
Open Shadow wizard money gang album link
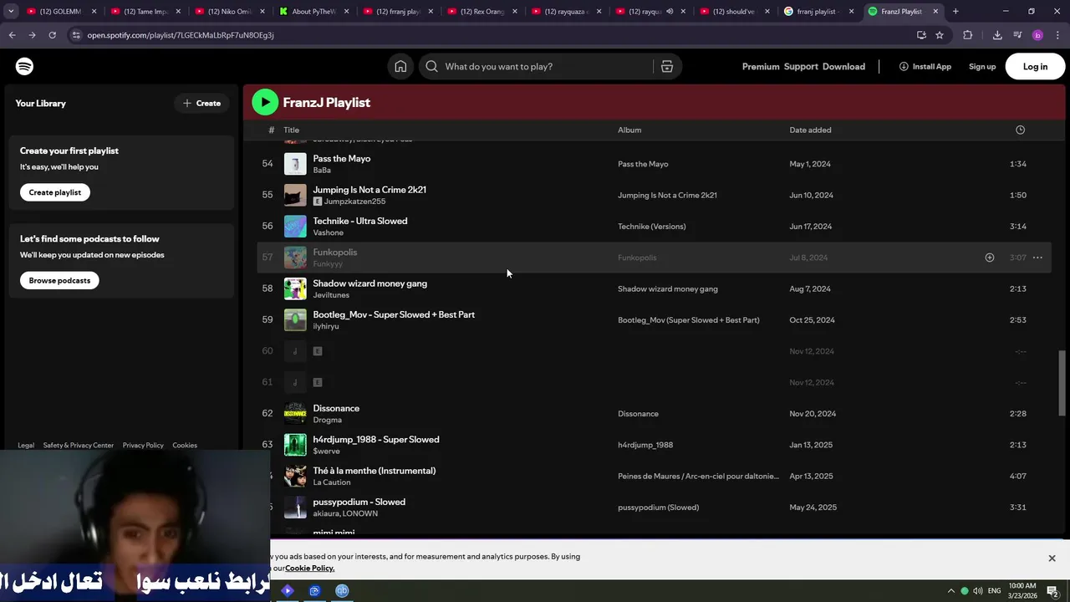(668, 288)
